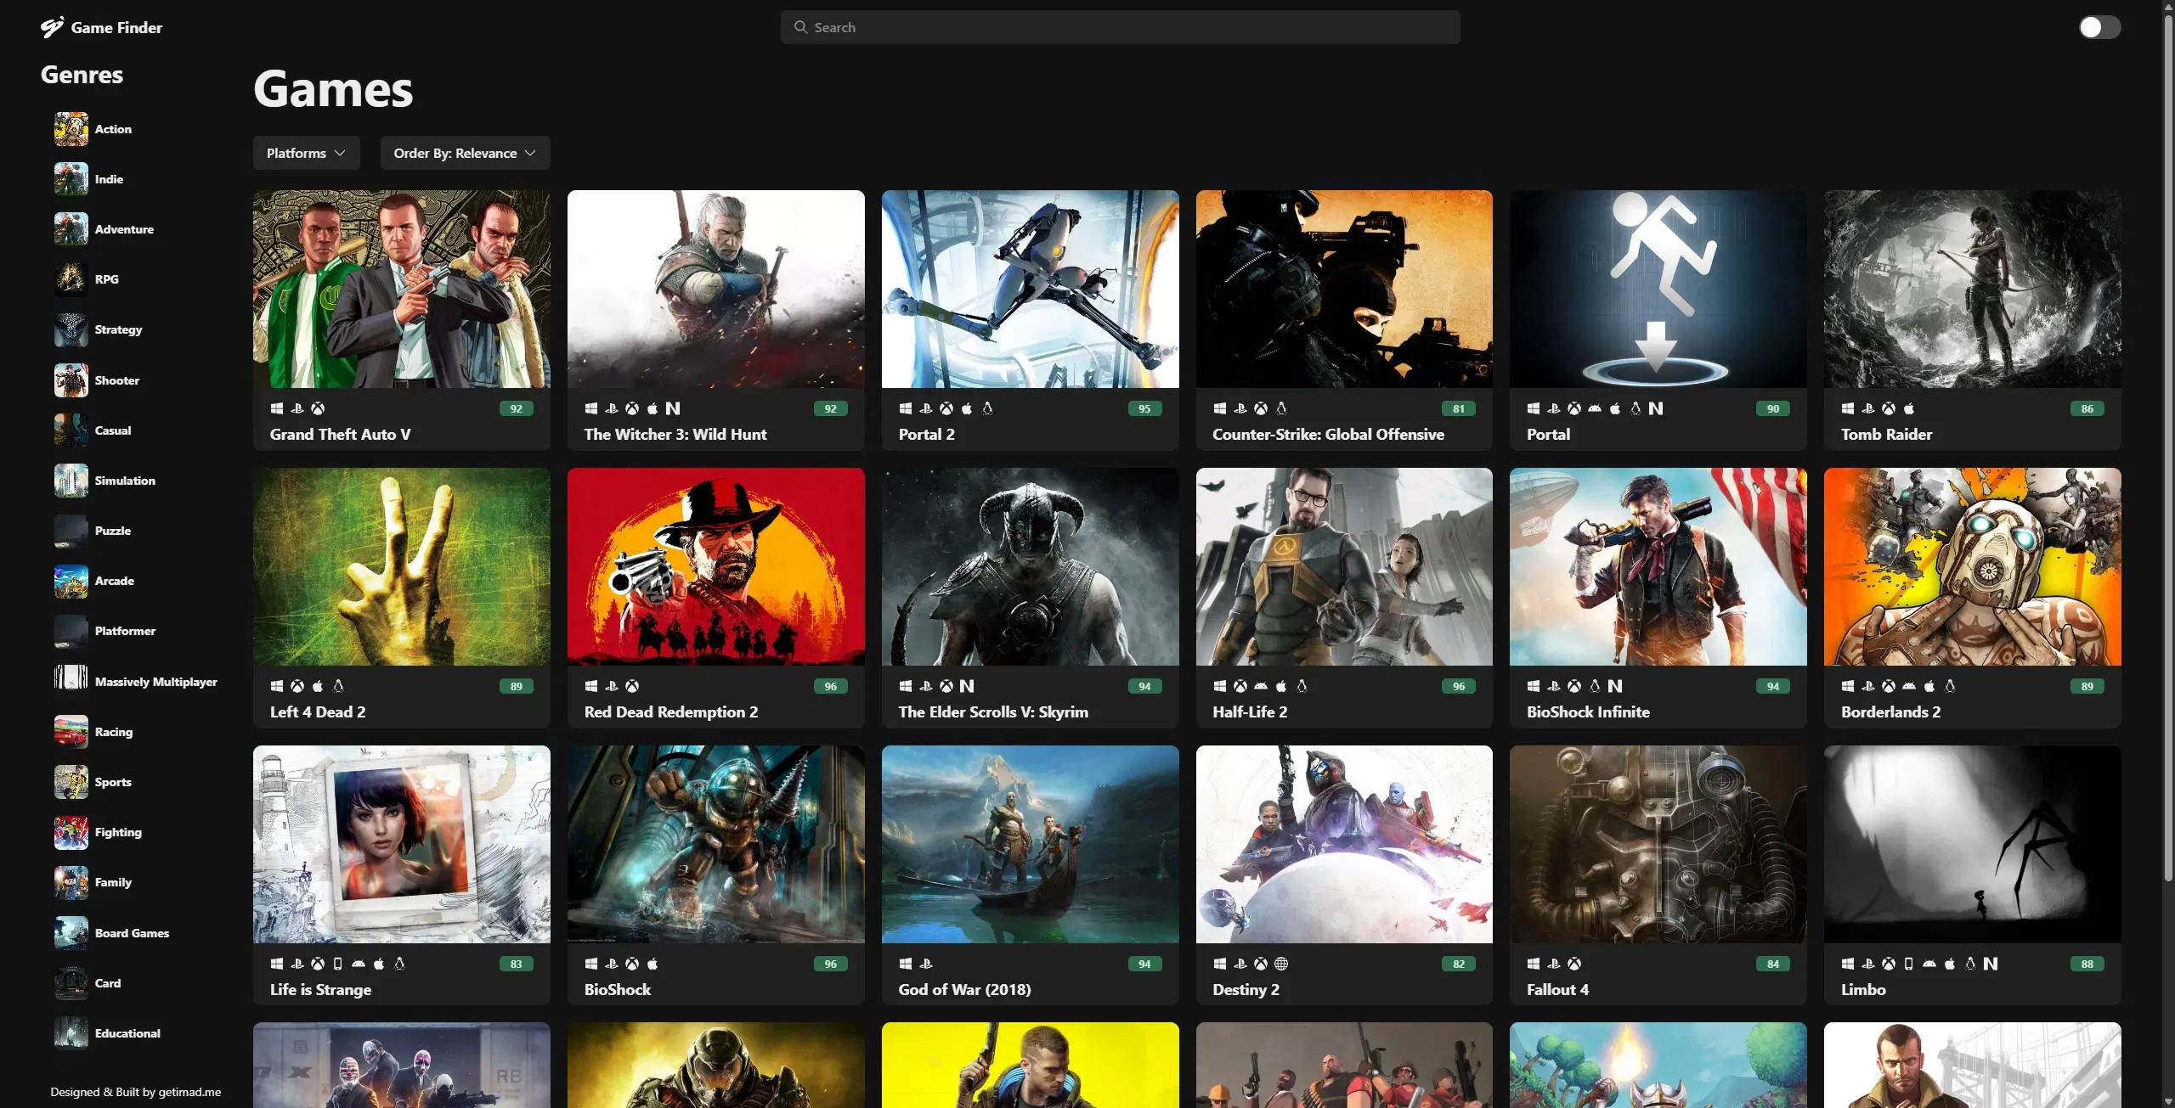
Task: Choose the Adventure genre
Action: click(124, 229)
